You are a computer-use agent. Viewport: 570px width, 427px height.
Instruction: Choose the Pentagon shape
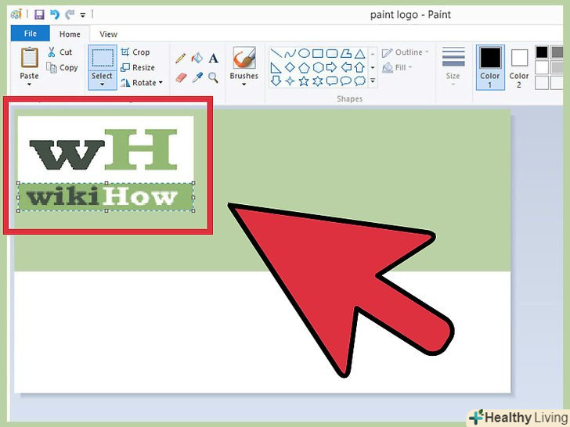pos(304,67)
